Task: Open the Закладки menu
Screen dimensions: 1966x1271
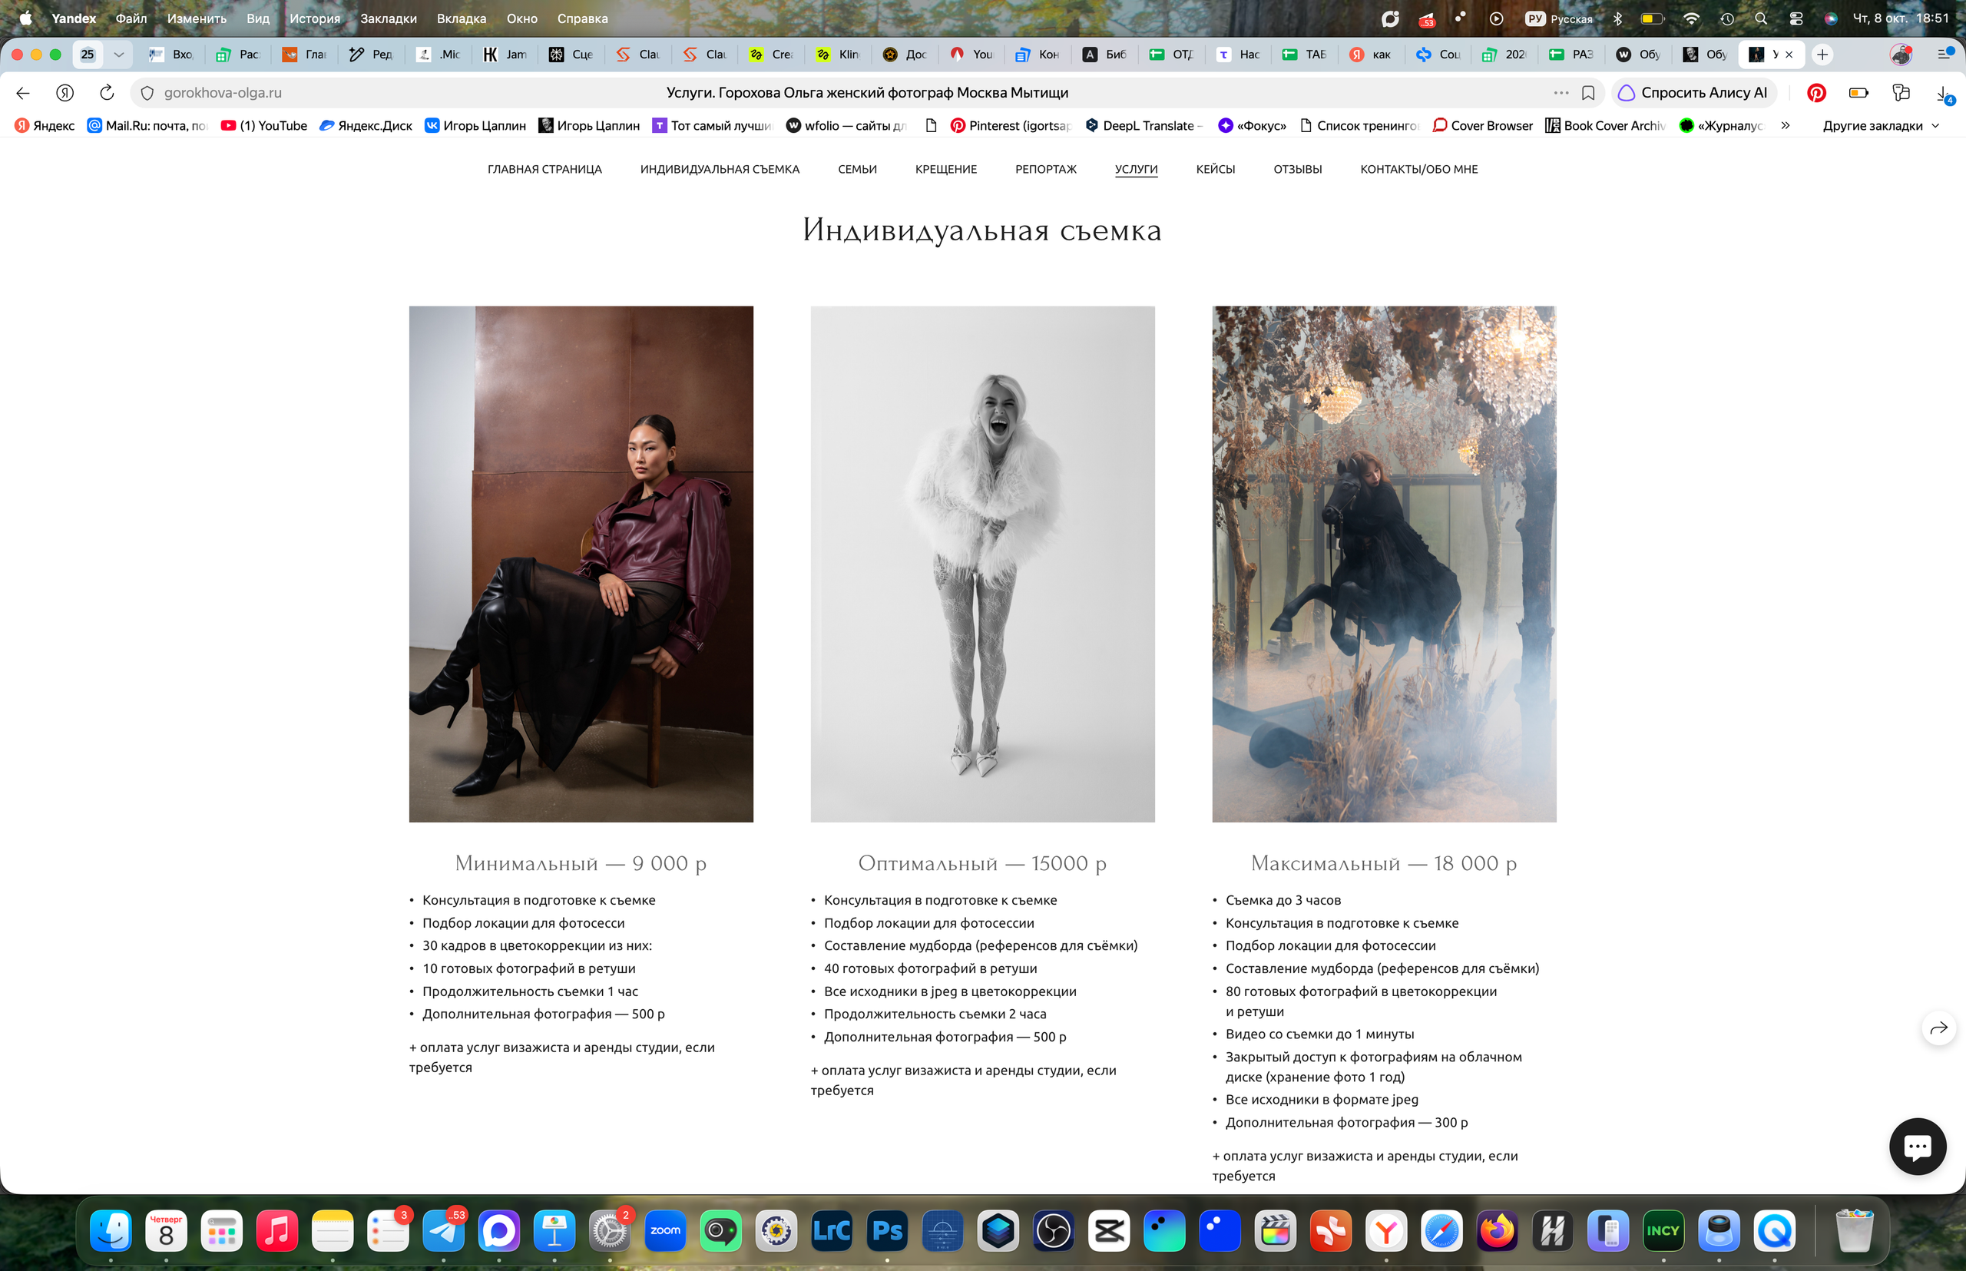Action: (x=388, y=18)
